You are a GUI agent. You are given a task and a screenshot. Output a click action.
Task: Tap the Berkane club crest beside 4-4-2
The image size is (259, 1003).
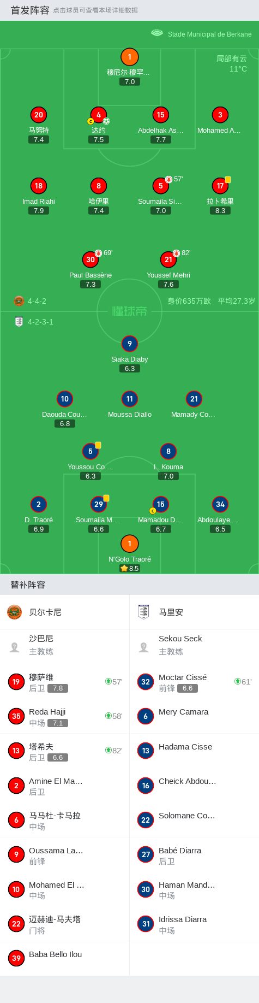pyautogui.click(x=19, y=301)
